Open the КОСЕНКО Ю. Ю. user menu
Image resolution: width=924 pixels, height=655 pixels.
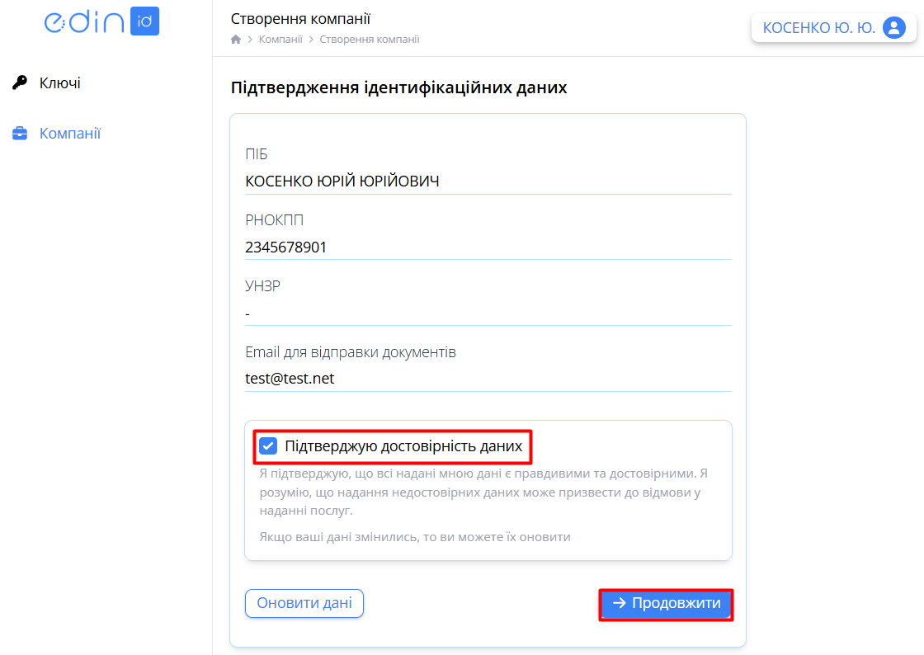pos(819,28)
